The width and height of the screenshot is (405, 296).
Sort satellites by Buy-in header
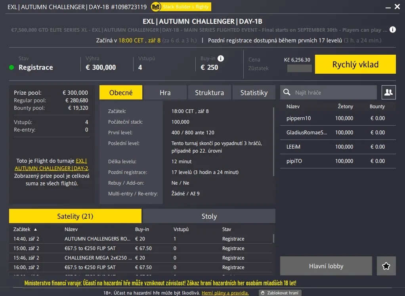click(142, 229)
